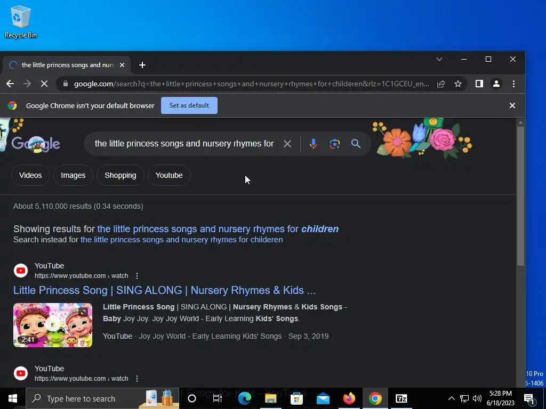
Task: Filter results by Youtube
Action: click(x=169, y=175)
